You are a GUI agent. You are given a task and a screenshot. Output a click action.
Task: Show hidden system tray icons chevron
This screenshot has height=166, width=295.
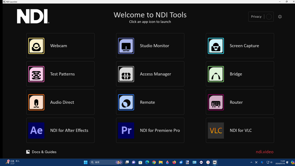point(251,162)
